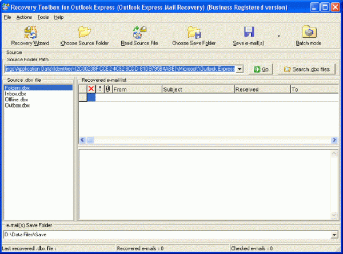This screenshot has height=254, width=343.
Task: Select Outbox.dbx in the source list
Action: tap(17, 105)
